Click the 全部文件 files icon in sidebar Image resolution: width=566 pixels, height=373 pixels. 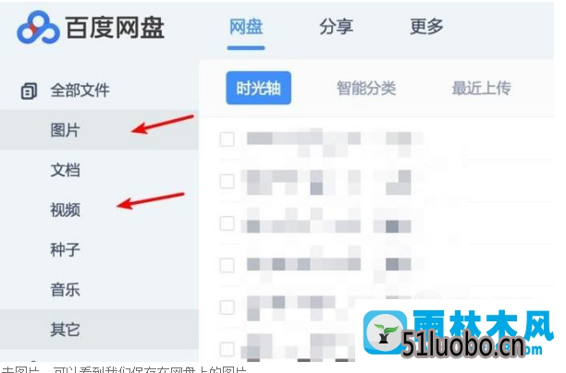(x=29, y=90)
